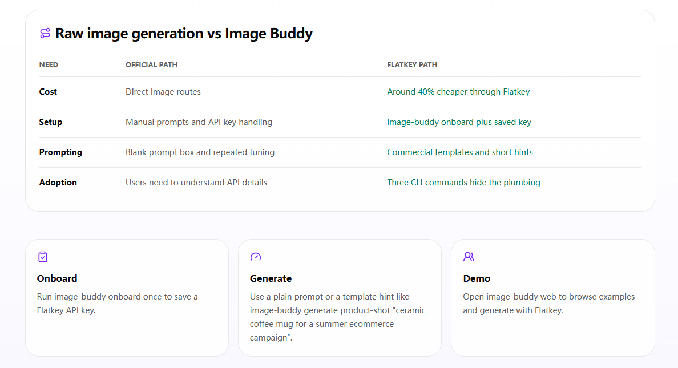This screenshot has height=368, width=678.
Task: Click Direct image routes cell
Action: (163, 92)
